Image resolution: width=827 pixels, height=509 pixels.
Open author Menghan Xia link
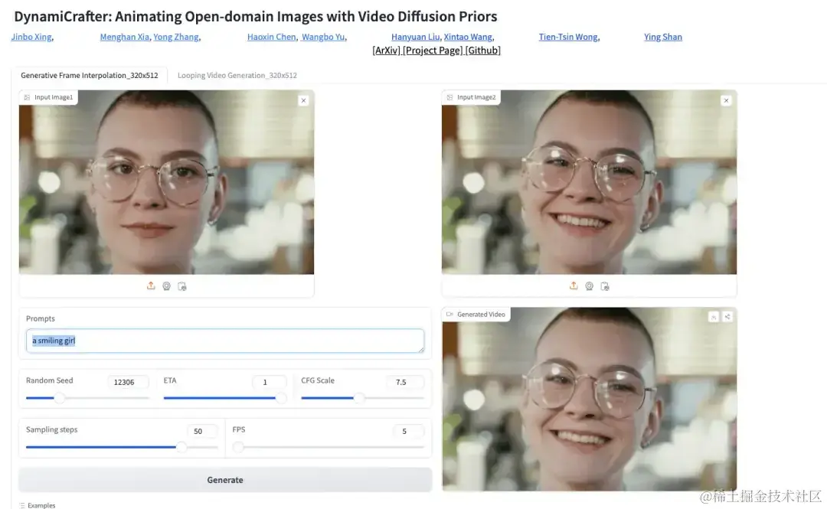click(x=125, y=37)
